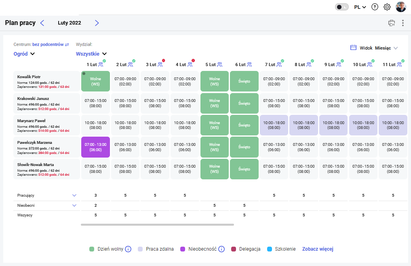Viewport: 411px width, 266px height.
Task: Click the Dzień wolny info icon
Action: coord(128,249)
